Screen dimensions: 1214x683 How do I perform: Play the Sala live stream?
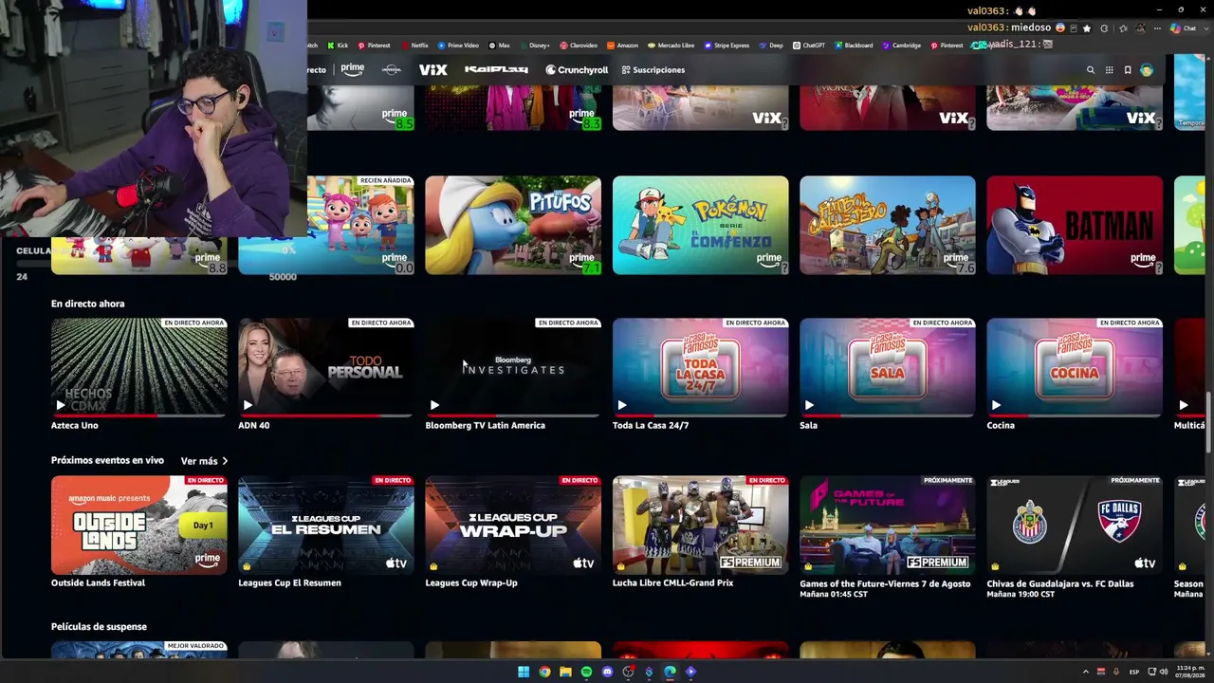[x=809, y=405]
